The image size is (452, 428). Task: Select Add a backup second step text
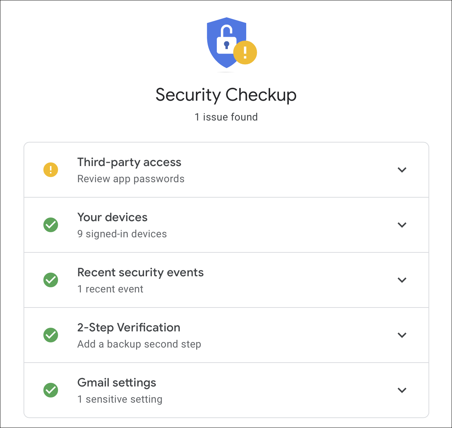pos(139,344)
